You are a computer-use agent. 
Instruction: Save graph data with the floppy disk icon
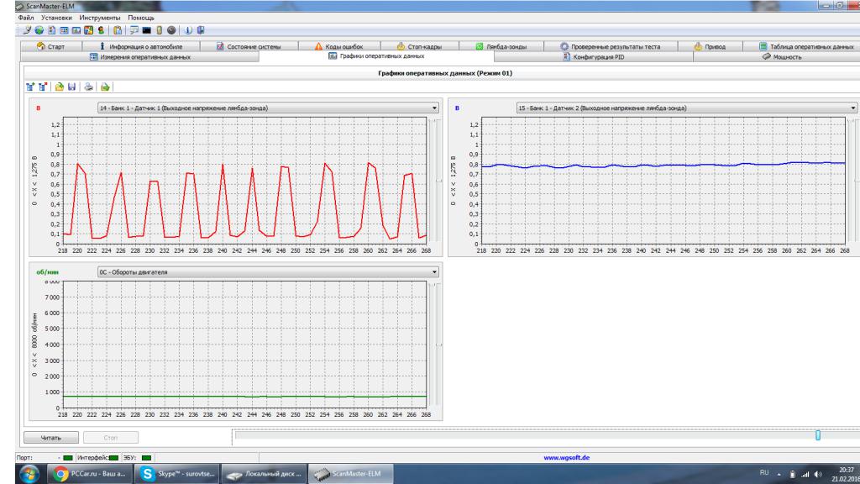(73, 87)
